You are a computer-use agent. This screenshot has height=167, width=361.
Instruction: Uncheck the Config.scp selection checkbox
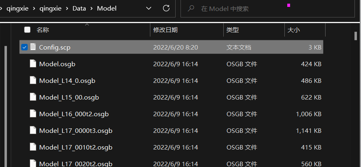click(x=24, y=47)
